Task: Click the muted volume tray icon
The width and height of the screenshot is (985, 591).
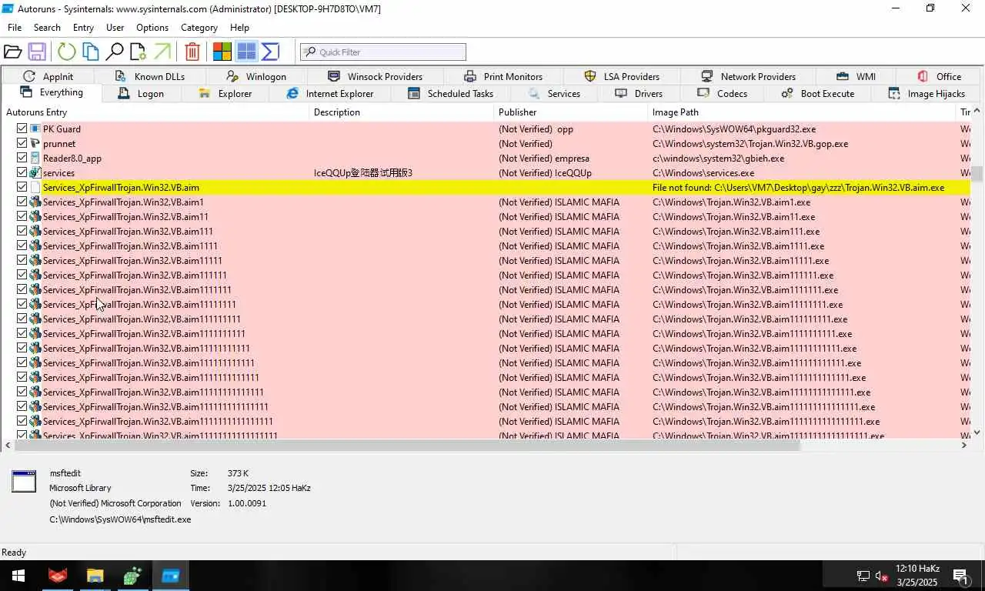Action: tap(882, 576)
